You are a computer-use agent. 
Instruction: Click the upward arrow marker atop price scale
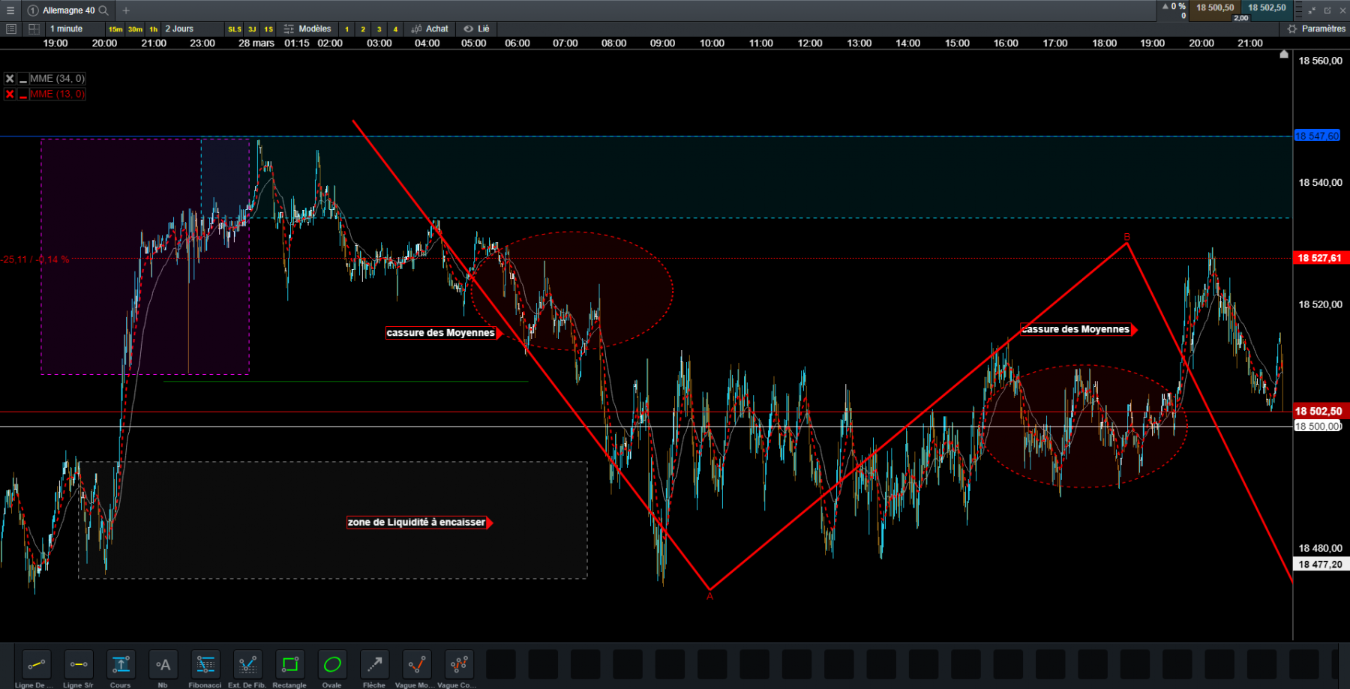pos(1284,54)
